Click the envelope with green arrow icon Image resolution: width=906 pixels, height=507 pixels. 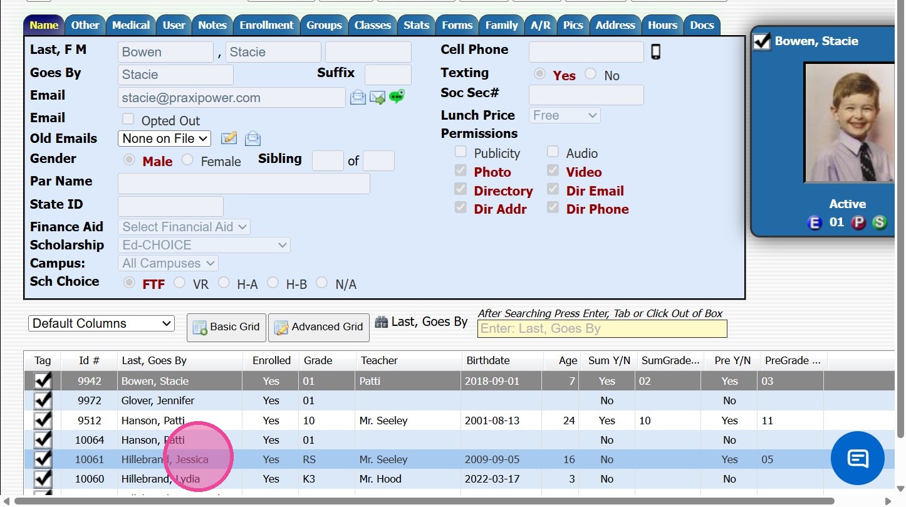click(377, 97)
